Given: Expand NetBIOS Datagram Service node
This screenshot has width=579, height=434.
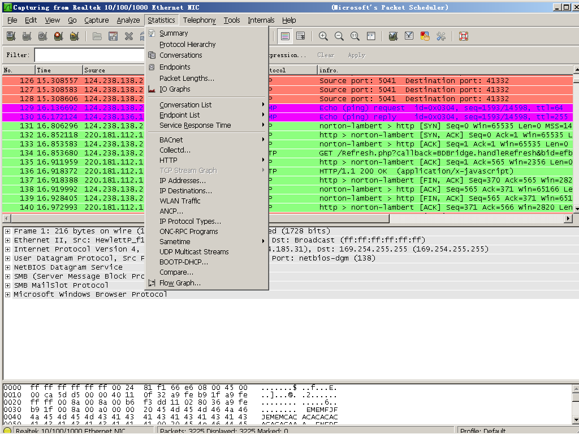Looking at the screenshot, I should [x=7, y=267].
